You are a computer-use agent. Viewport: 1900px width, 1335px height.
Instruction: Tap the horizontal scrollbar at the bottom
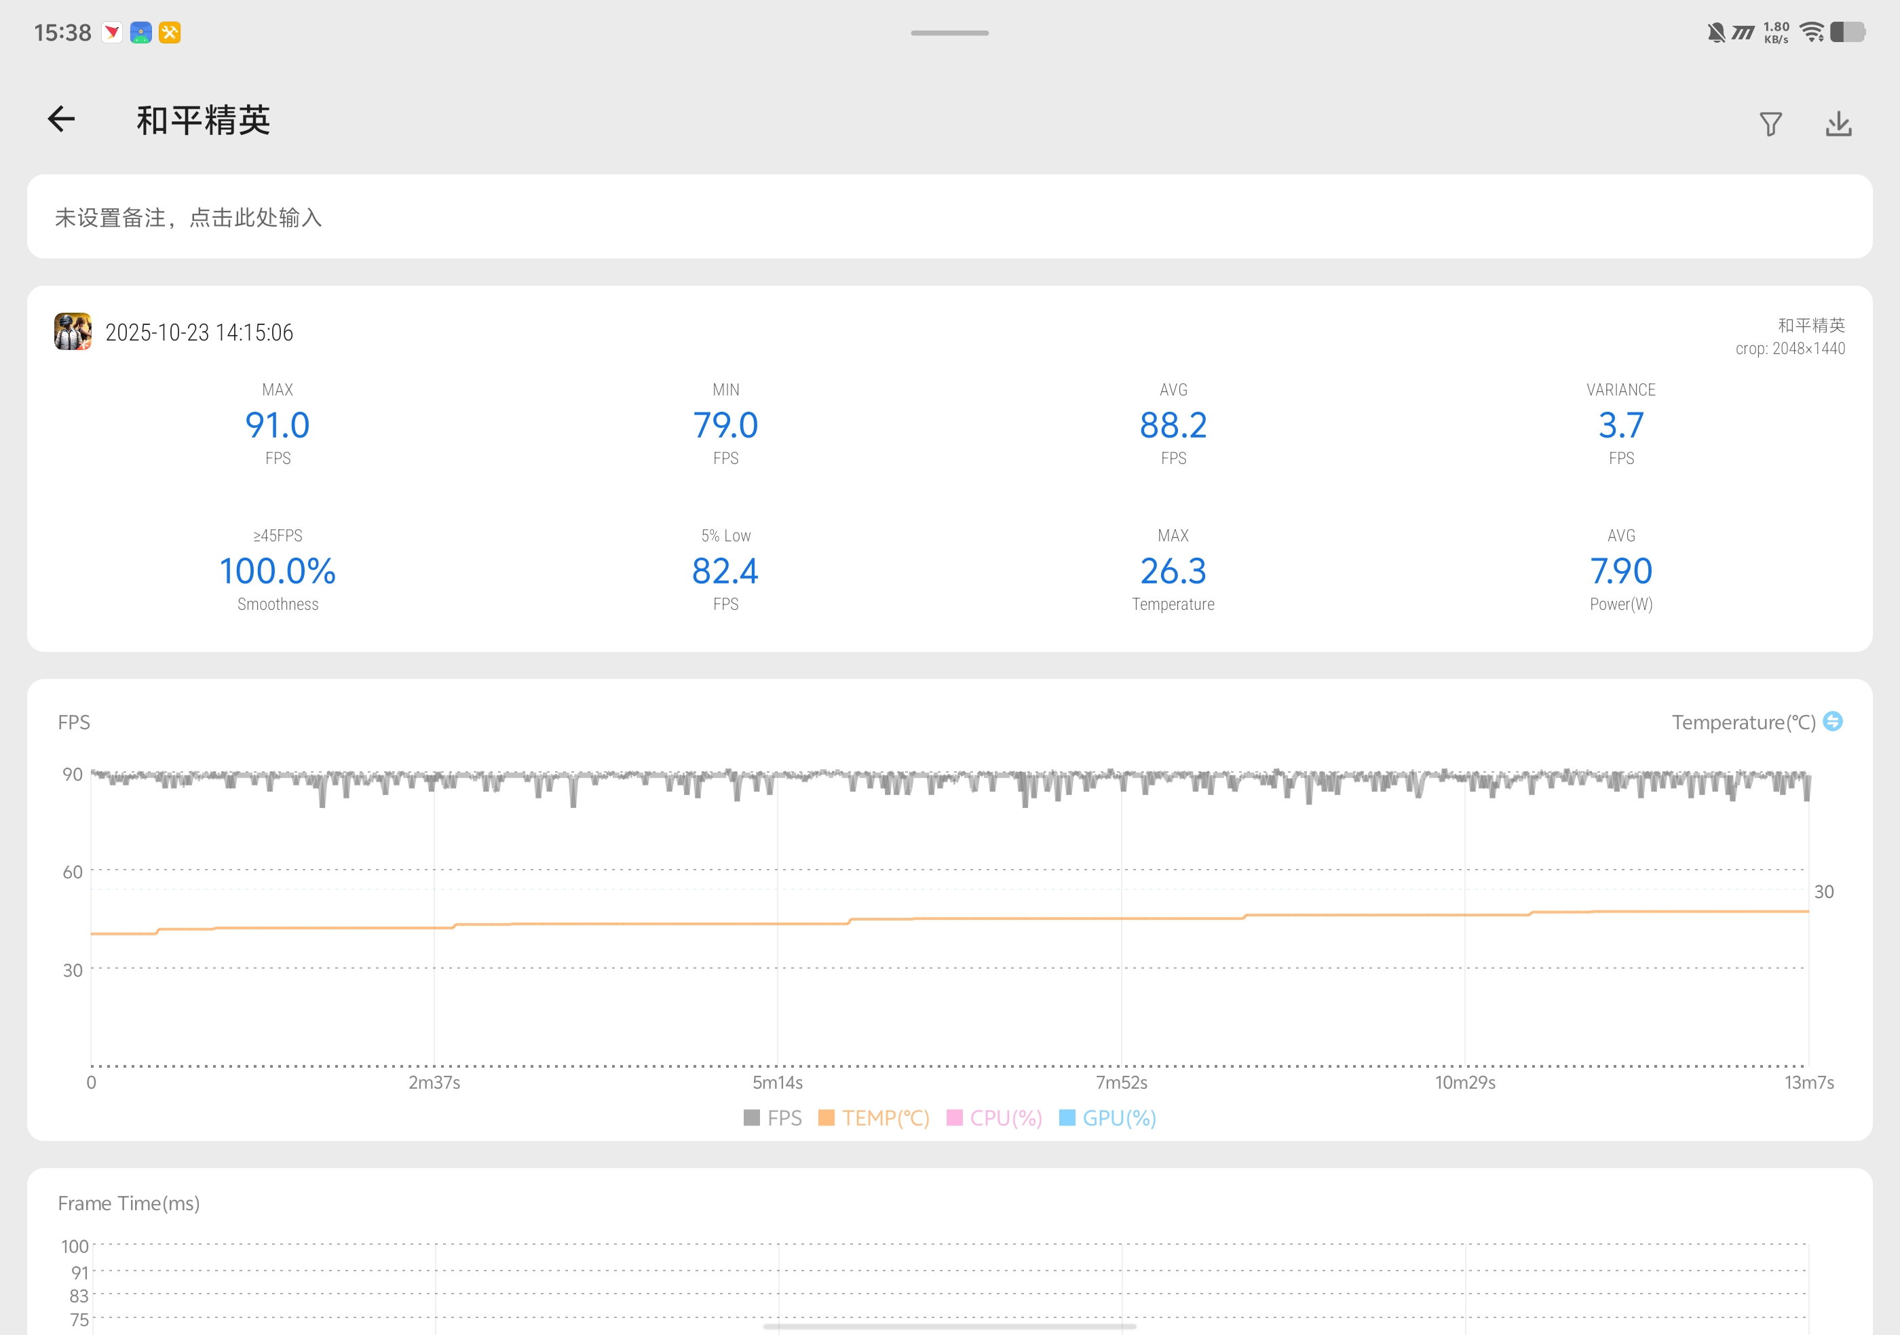pyautogui.click(x=949, y=1327)
